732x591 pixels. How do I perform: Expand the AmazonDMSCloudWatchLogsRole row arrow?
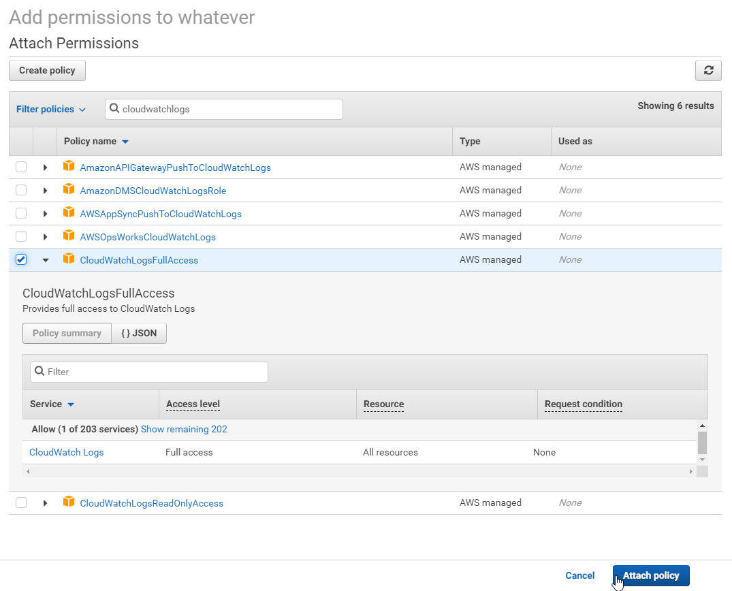(x=46, y=191)
